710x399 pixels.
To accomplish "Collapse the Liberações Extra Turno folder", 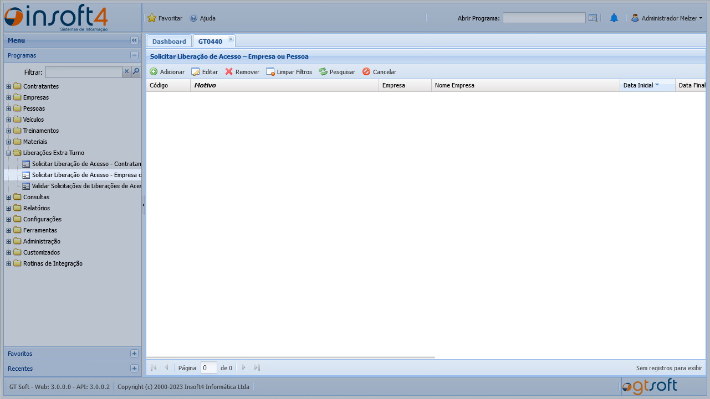I will coord(9,153).
